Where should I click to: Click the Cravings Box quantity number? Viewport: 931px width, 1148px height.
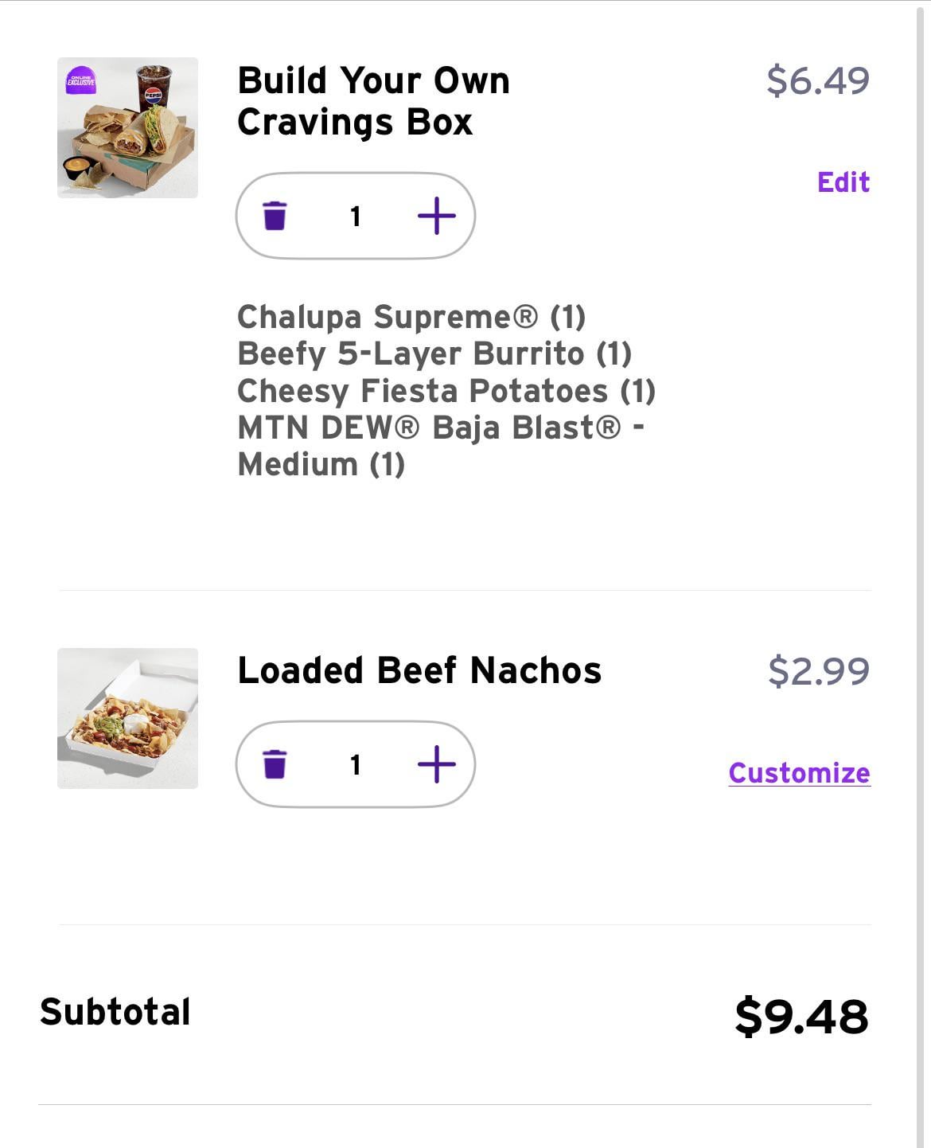356,217
